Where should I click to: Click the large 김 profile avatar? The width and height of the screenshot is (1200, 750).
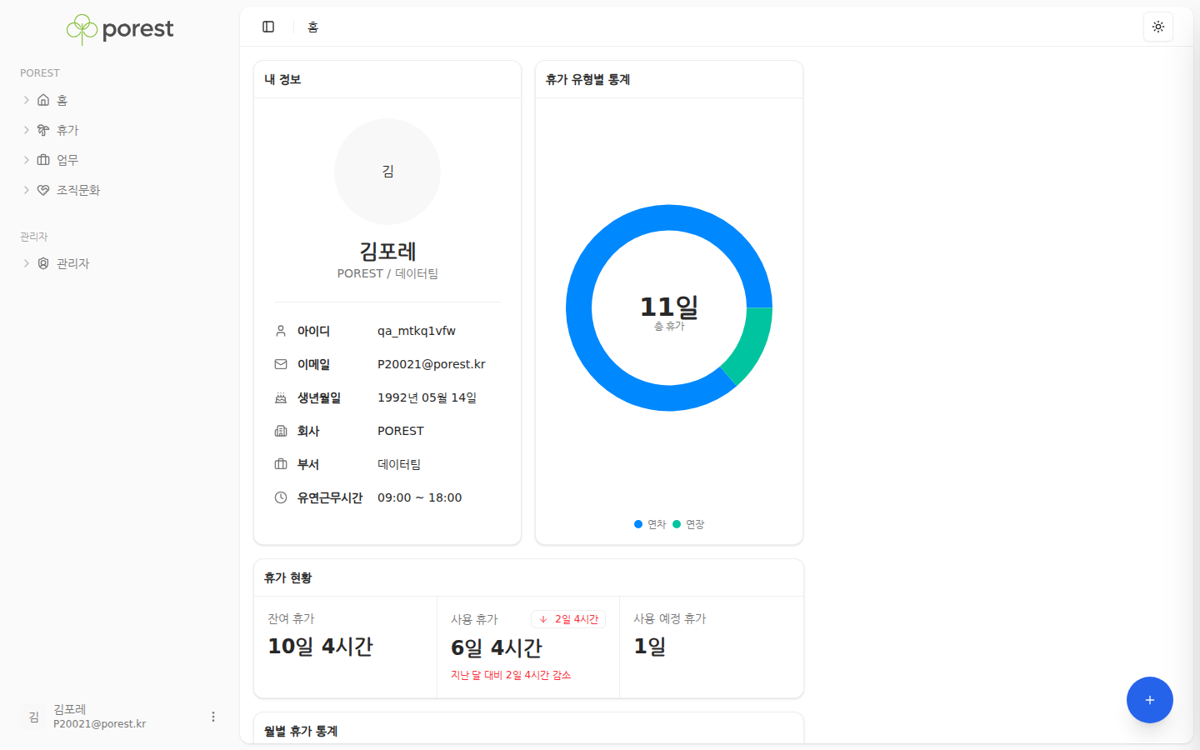click(387, 172)
